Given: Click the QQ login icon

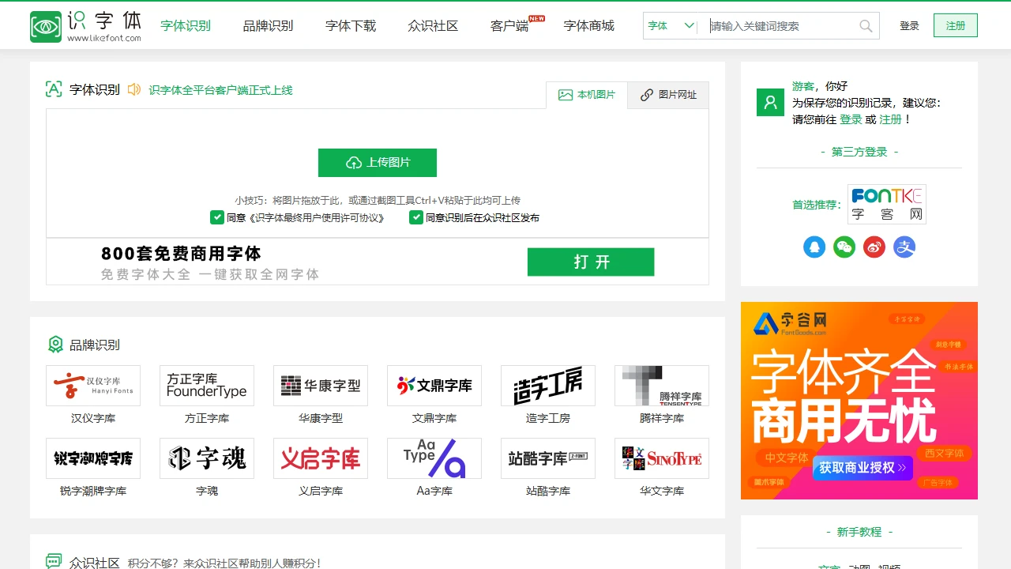Looking at the screenshot, I should coord(814,247).
